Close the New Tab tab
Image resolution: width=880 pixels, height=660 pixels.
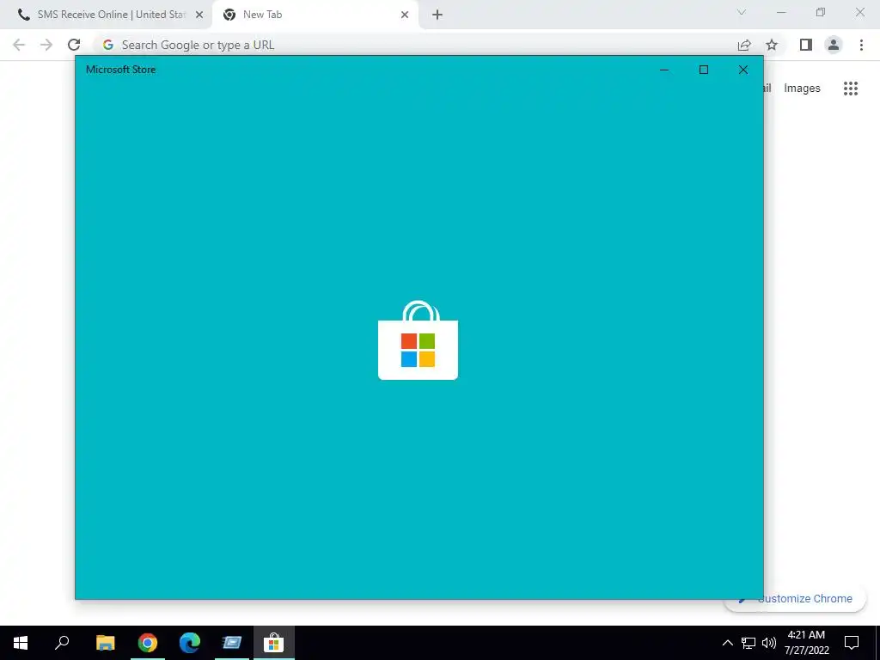[405, 15]
